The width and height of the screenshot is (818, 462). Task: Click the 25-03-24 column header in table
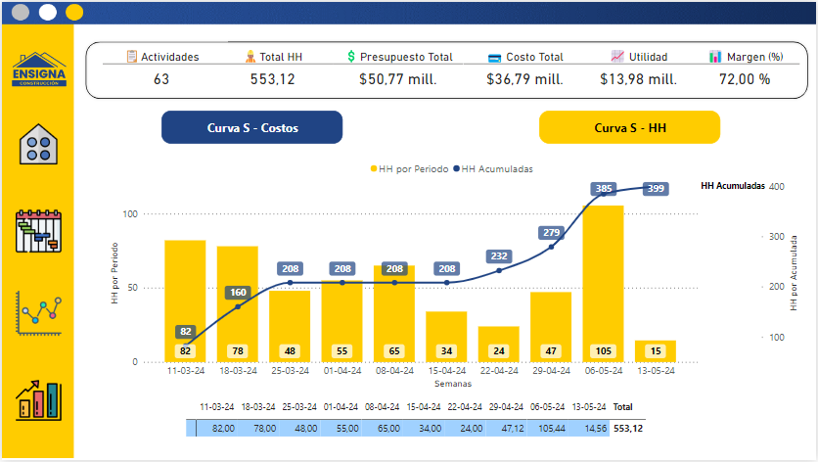(x=295, y=406)
